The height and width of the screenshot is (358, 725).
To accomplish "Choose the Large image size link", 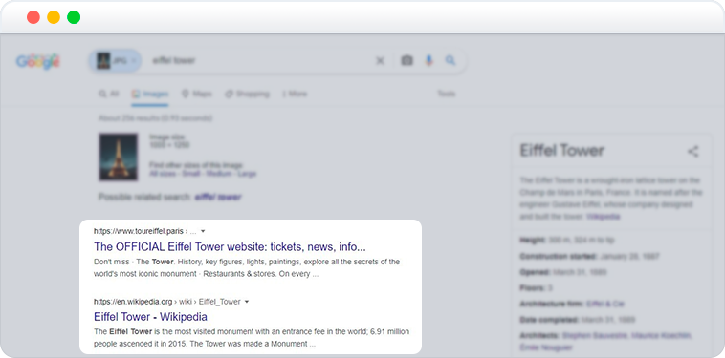I will (x=247, y=174).
